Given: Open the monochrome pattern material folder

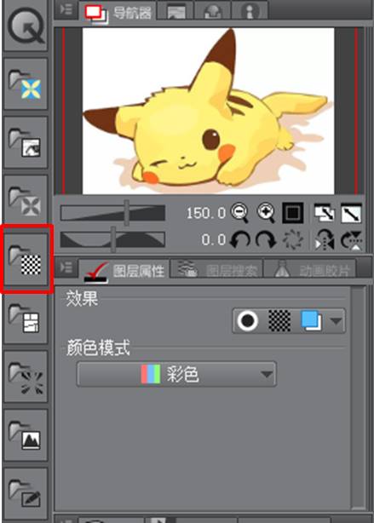Looking at the screenshot, I should point(26,201).
